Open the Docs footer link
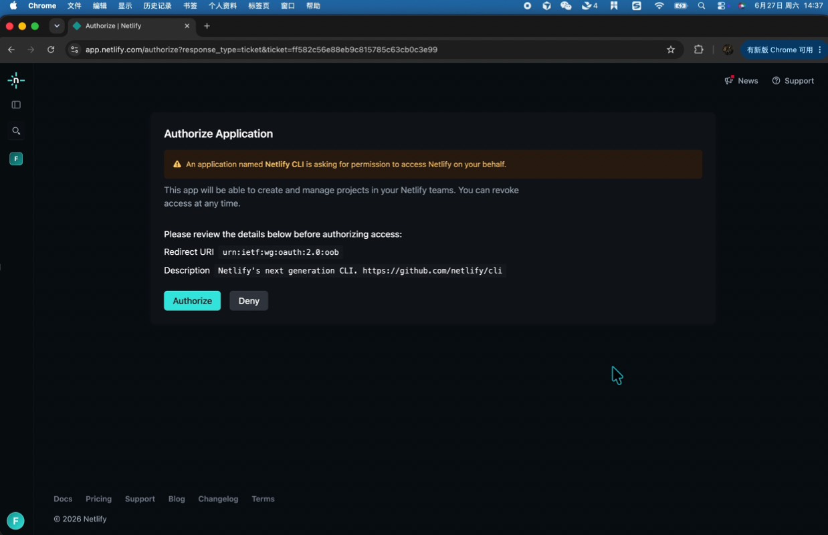This screenshot has width=828, height=535. point(63,499)
